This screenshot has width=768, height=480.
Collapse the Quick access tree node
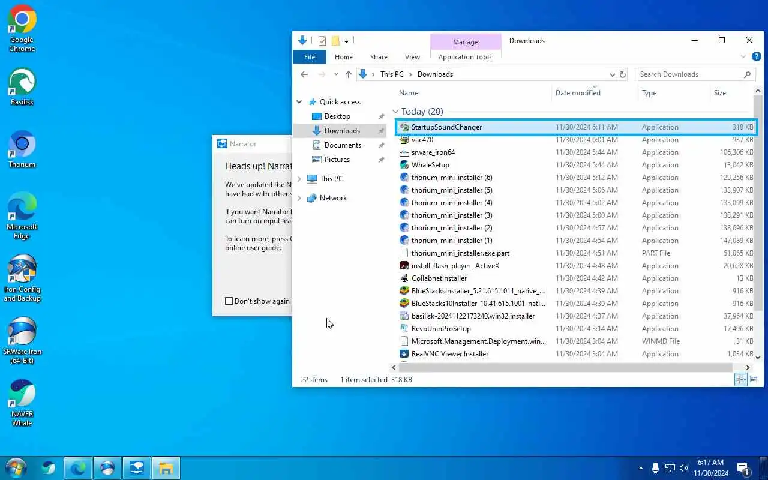(x=299, y=102)
